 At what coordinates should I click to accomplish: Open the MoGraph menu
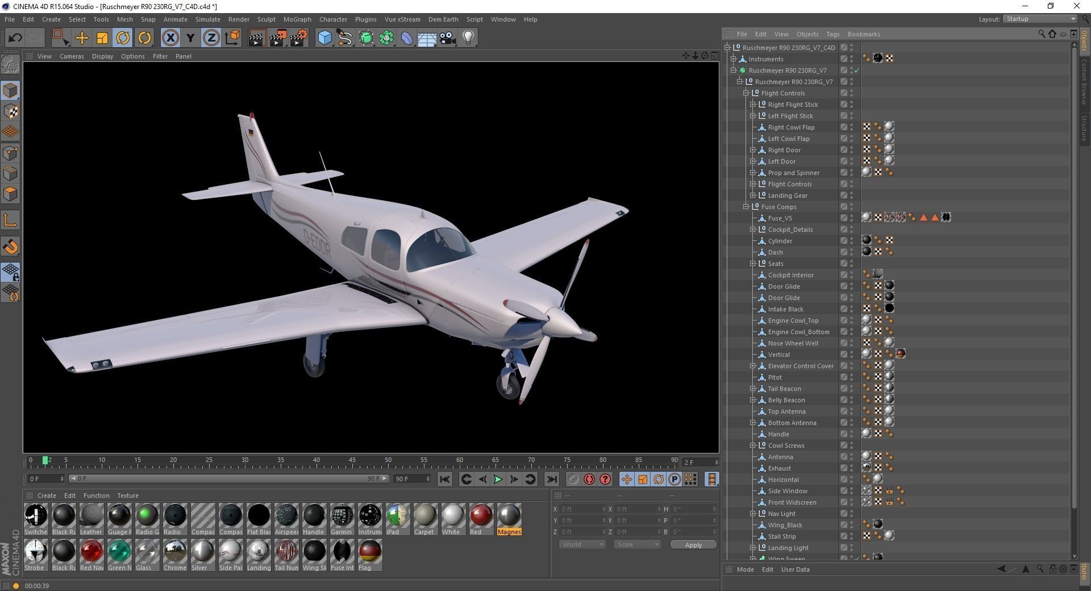[x=297, y=19]
